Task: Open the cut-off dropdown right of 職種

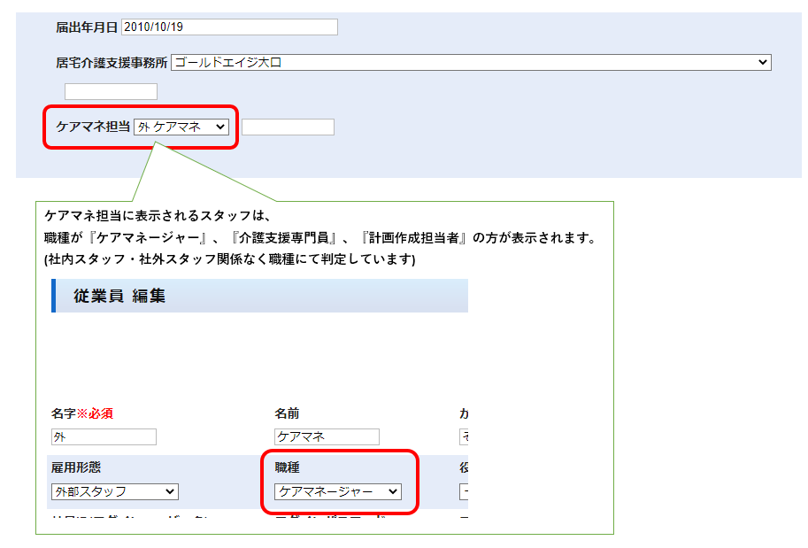Action: click(463, 491)
